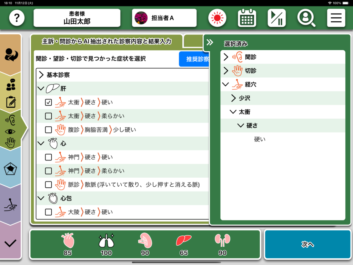Screen dimensions: 353x265
Task: Expand 聞診 in the 選択済み panel
Action: coord(226,57)
